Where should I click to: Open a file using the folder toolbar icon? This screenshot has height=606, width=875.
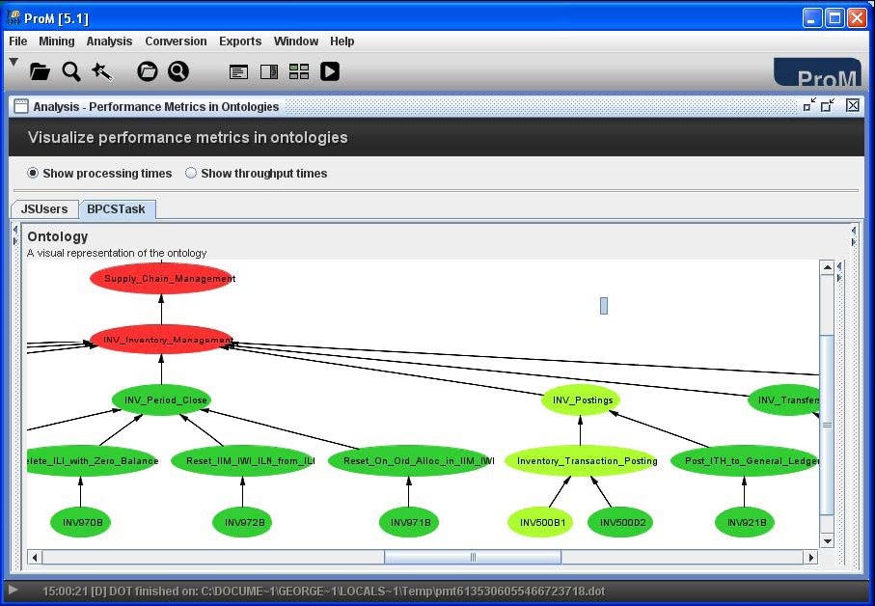tap(39, 70)
